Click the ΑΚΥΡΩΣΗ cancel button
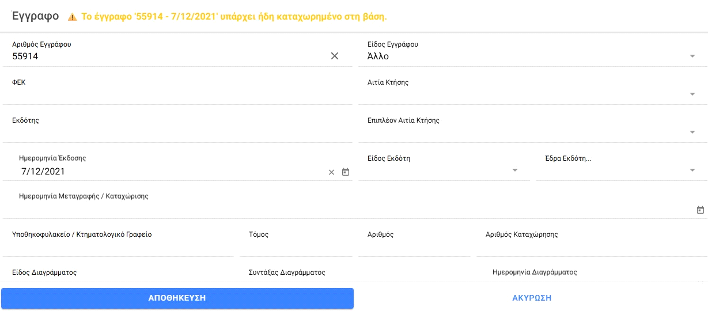The image size is (708, 311). click(532, 298)
